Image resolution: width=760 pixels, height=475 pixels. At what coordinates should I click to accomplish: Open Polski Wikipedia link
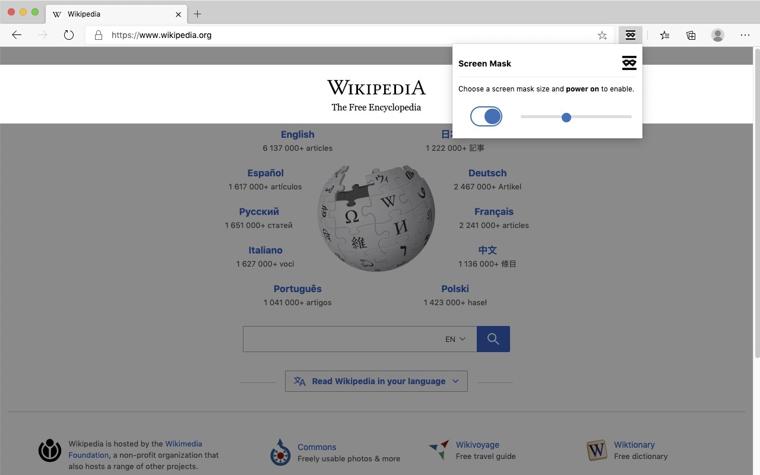tap(455, 289)
